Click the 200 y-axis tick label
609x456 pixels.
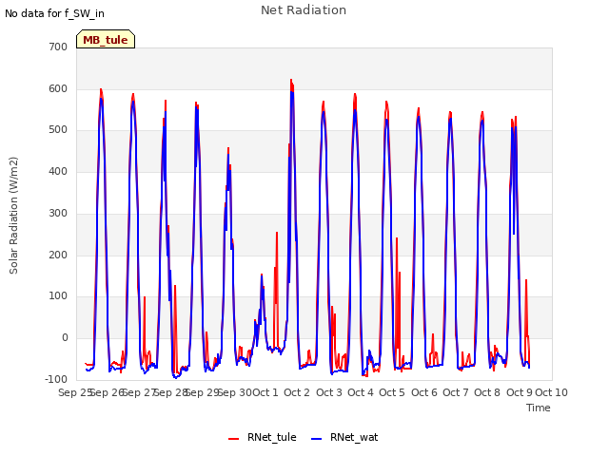(x=58, y=255)
